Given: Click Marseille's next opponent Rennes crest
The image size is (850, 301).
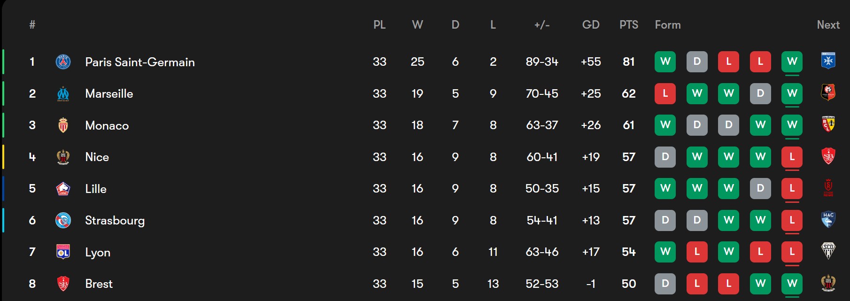Looking at the screenshot, I should pyautogui.click(x=828, y=93).
